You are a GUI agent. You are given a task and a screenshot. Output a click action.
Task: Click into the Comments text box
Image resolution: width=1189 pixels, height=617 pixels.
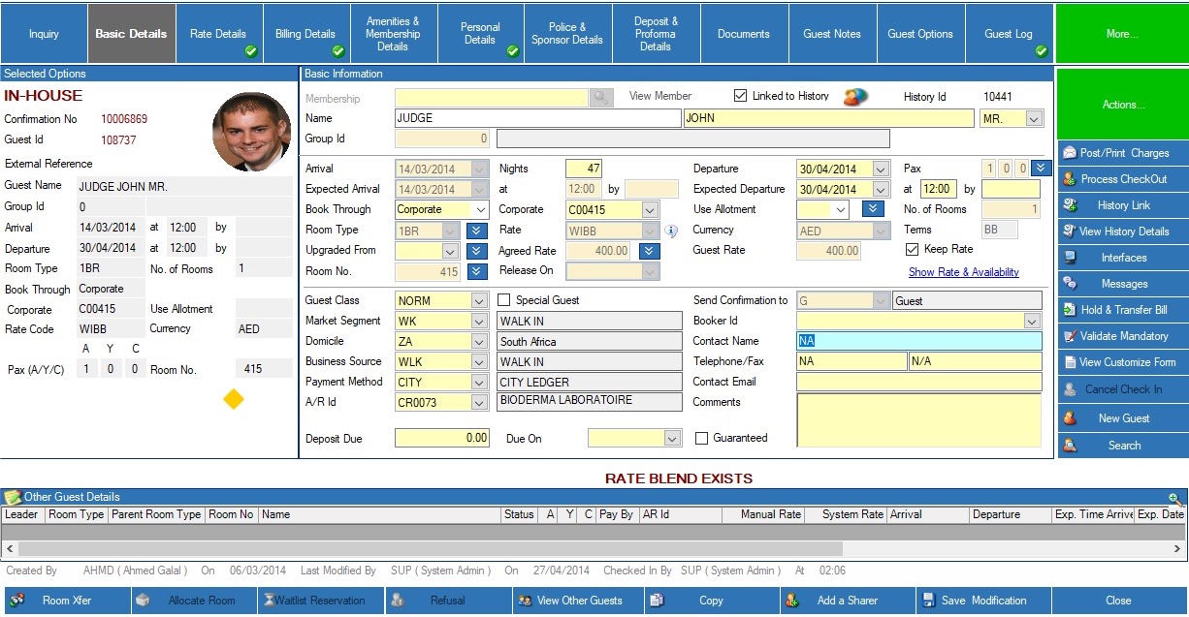918,419
